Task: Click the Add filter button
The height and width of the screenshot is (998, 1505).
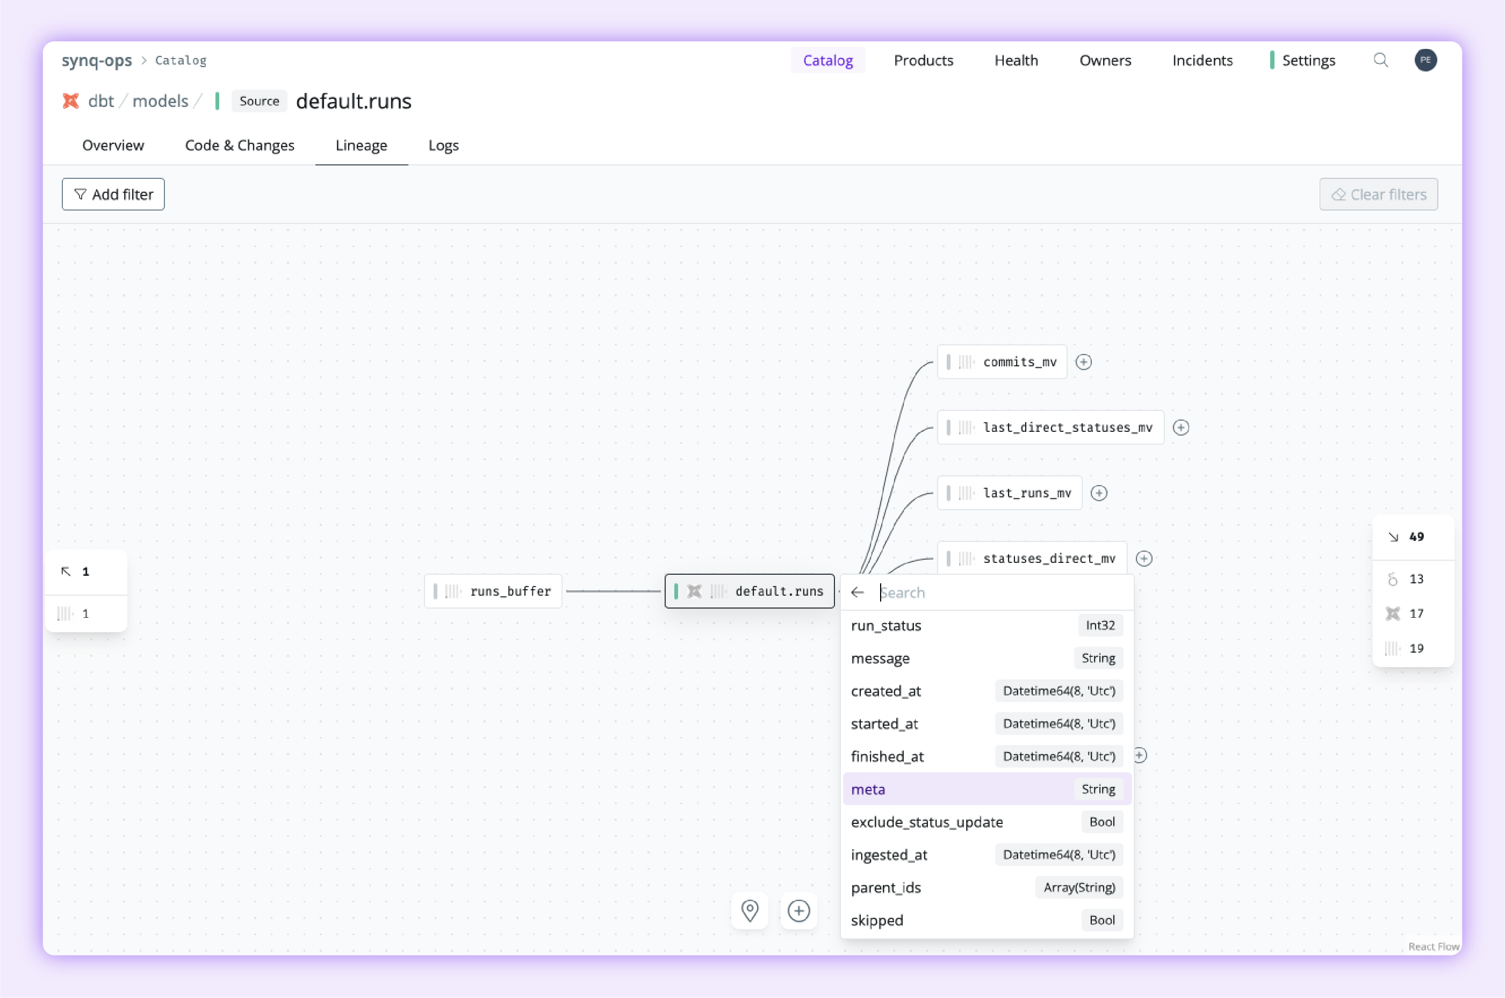Action: 113,194
